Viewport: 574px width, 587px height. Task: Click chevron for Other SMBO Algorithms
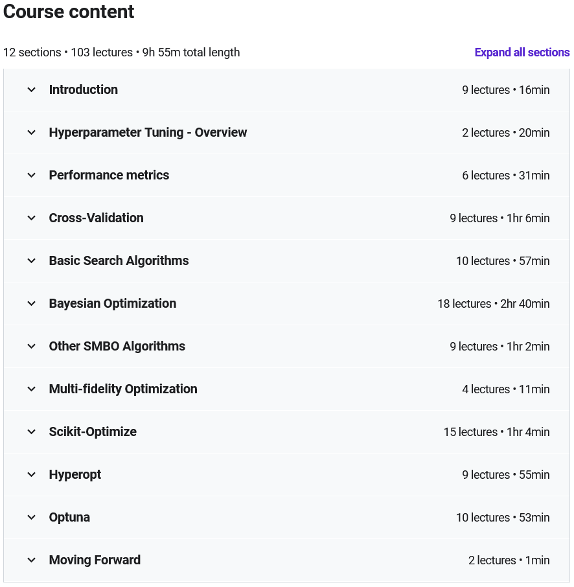click(32, 346)
